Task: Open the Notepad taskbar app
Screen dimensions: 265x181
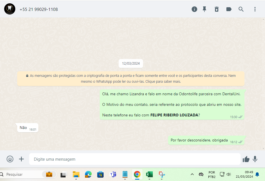Action: tap(125, 174)
